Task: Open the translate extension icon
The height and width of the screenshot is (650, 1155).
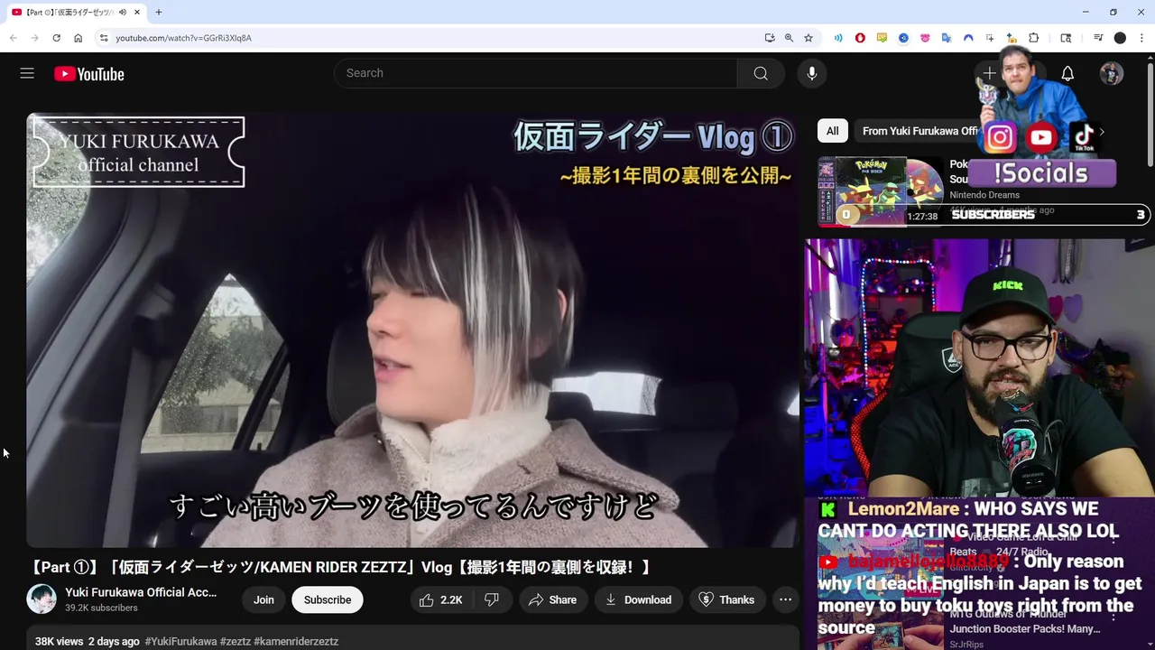Action: (x=947, y=38)
